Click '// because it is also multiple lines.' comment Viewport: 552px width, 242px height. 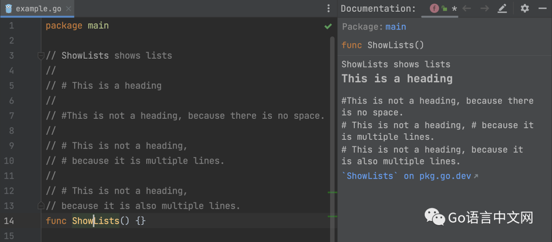(143, 206)
